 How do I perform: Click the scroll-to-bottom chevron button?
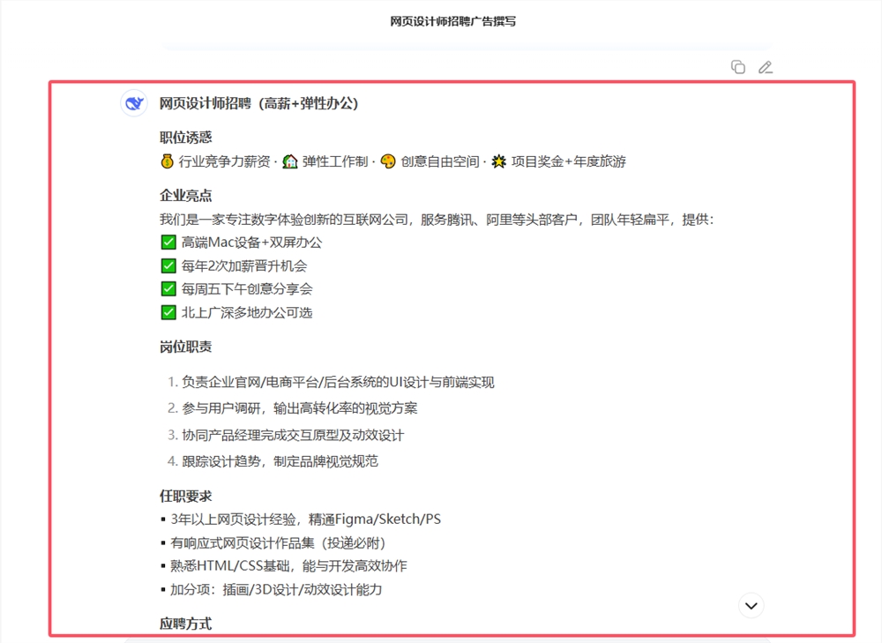tap(751, 606)
